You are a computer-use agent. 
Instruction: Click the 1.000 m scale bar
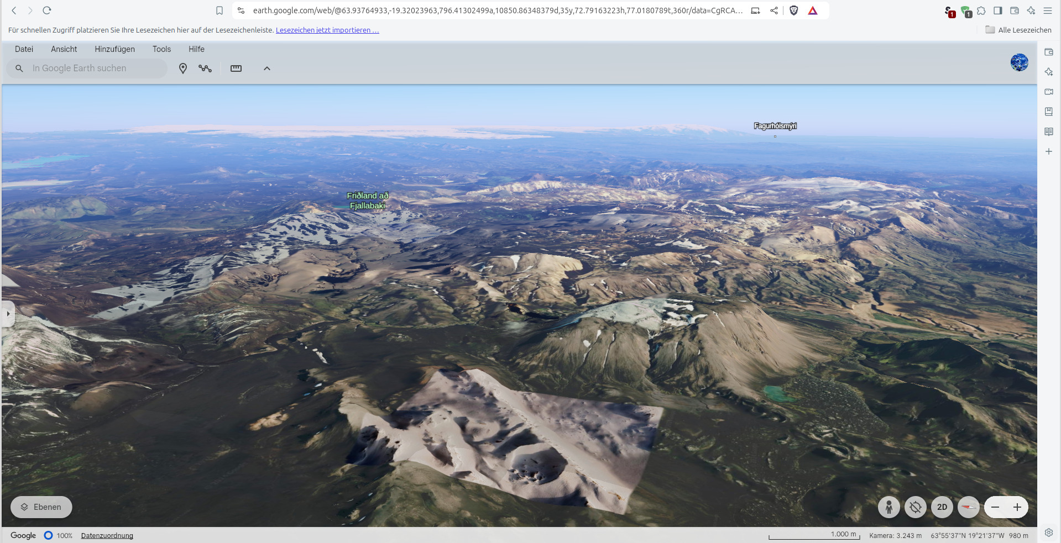(x=814, y=535)
